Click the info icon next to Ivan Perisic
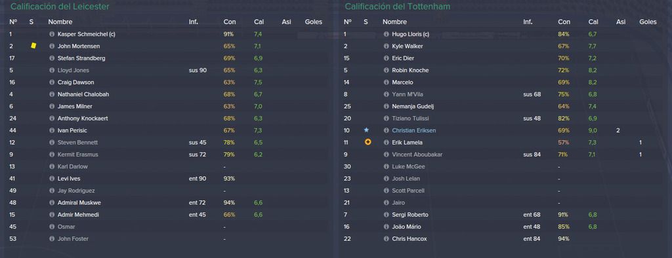This screenshot has height=258, width=672. coord(52,130)
